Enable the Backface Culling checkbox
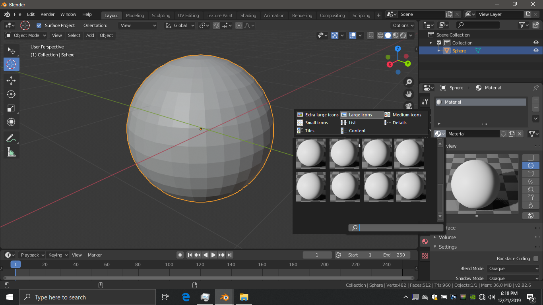The height and width of the screenshot is (305, 543). click(536, 259)
